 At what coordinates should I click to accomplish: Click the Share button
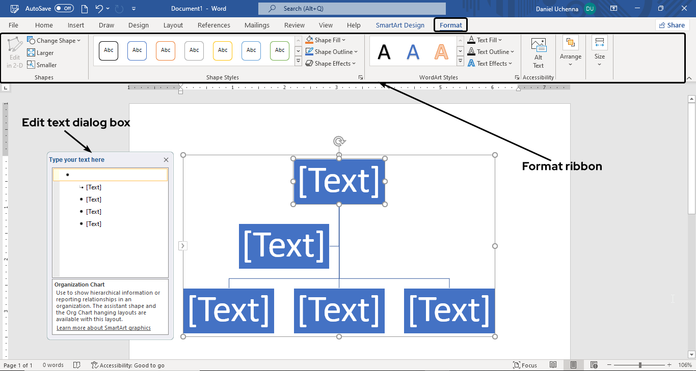click(672, 24)
